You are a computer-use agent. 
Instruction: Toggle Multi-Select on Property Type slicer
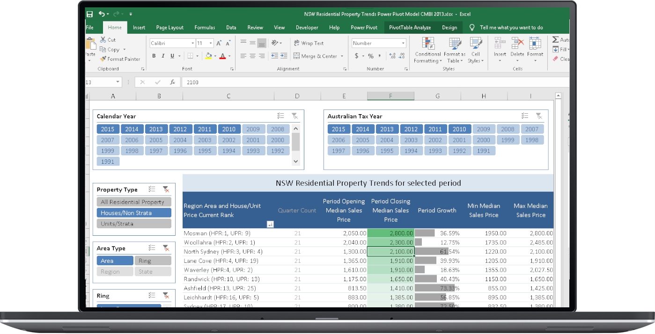[152, 189]
